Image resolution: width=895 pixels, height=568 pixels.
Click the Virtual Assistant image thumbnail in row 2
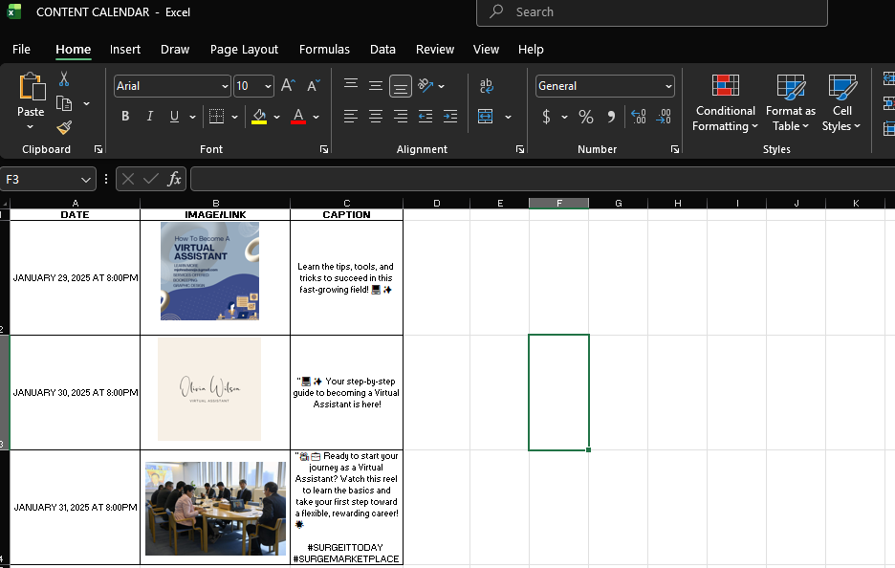209,271
